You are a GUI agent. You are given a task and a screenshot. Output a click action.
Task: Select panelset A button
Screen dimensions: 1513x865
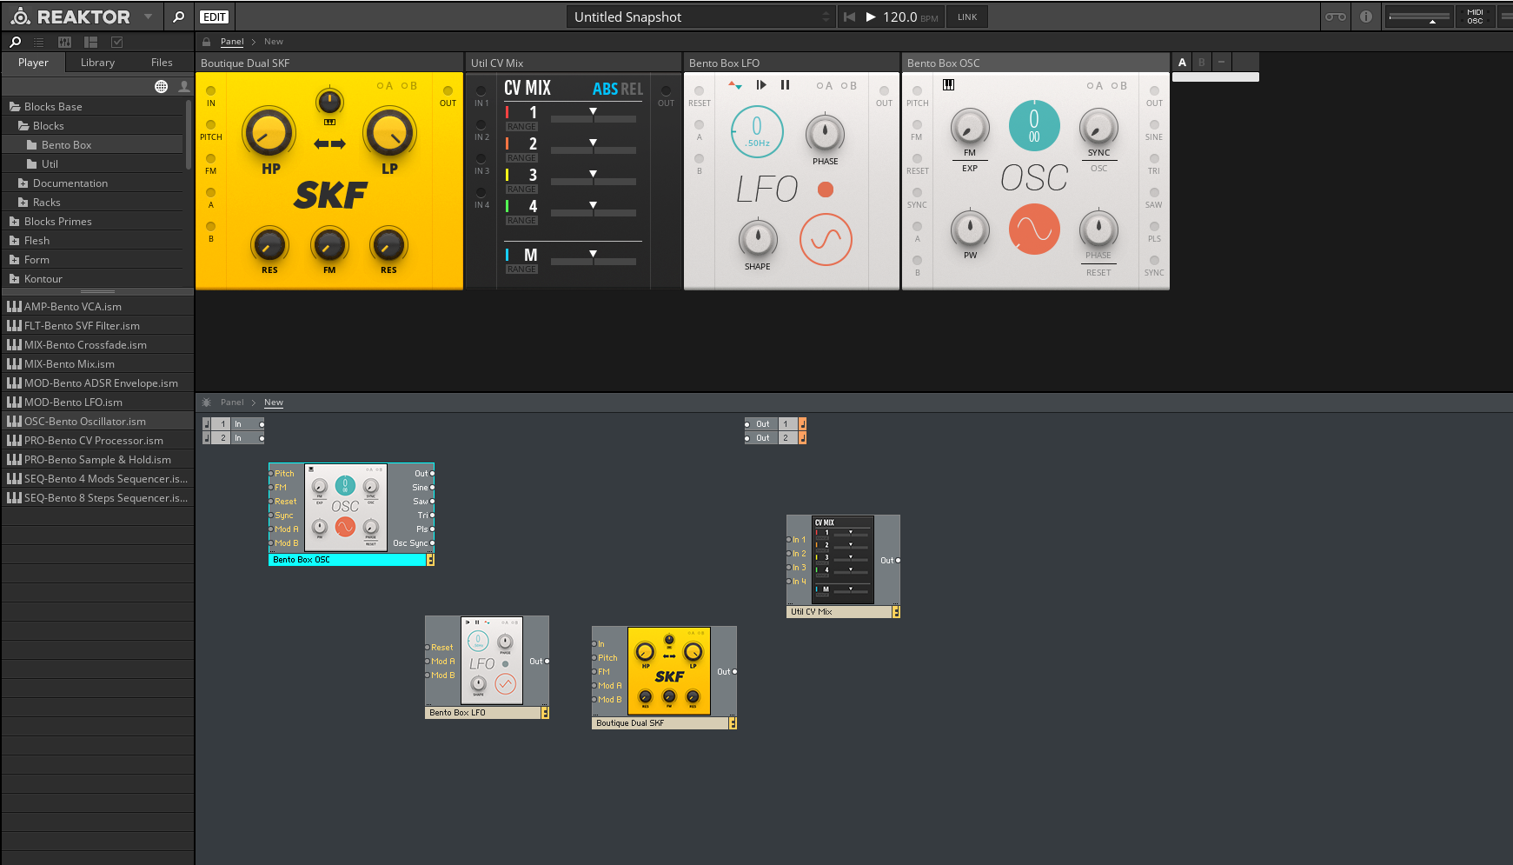[1182, 63]
